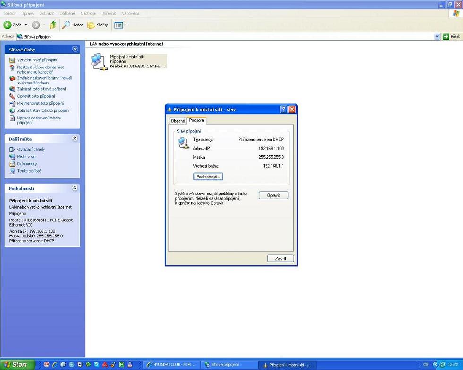Click Zavřít to close the dialog

(x=281, y=259)
